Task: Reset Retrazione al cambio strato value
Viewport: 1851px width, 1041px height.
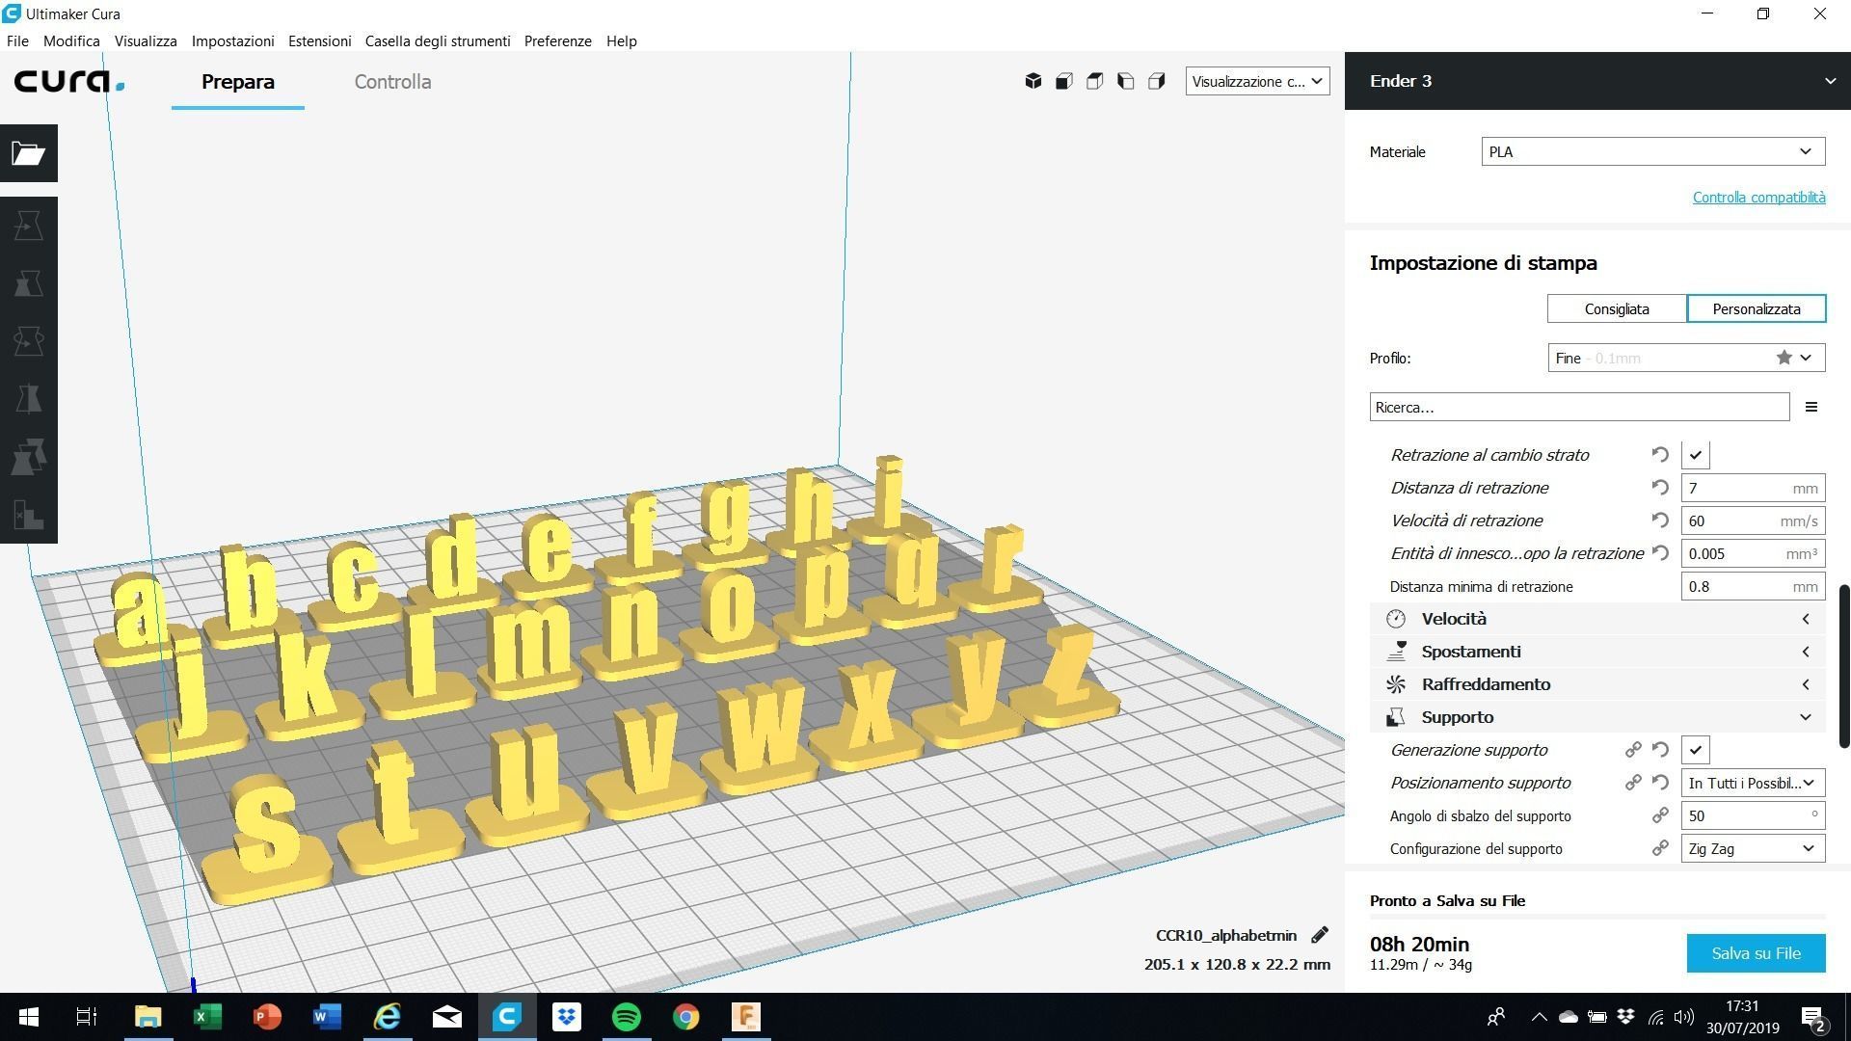Action: (x=1660, y=455)
